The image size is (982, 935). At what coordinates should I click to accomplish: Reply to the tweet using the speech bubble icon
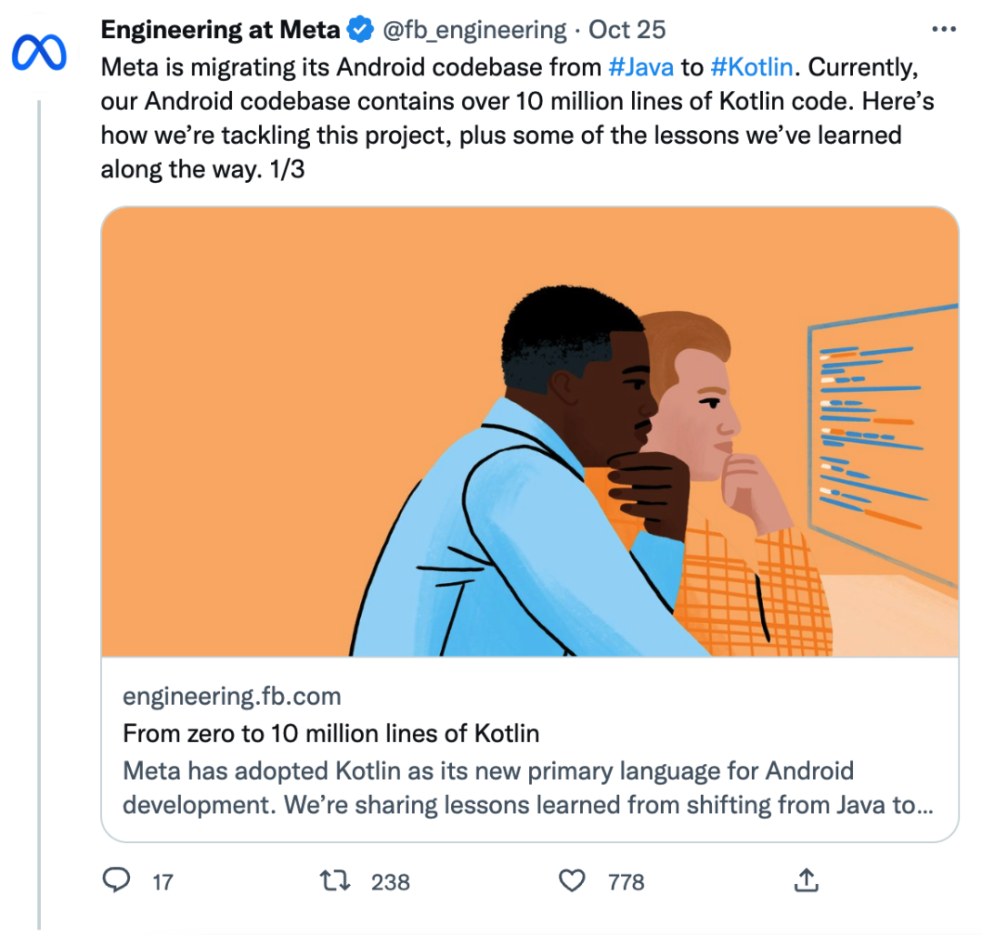click(x=119, y=880)
